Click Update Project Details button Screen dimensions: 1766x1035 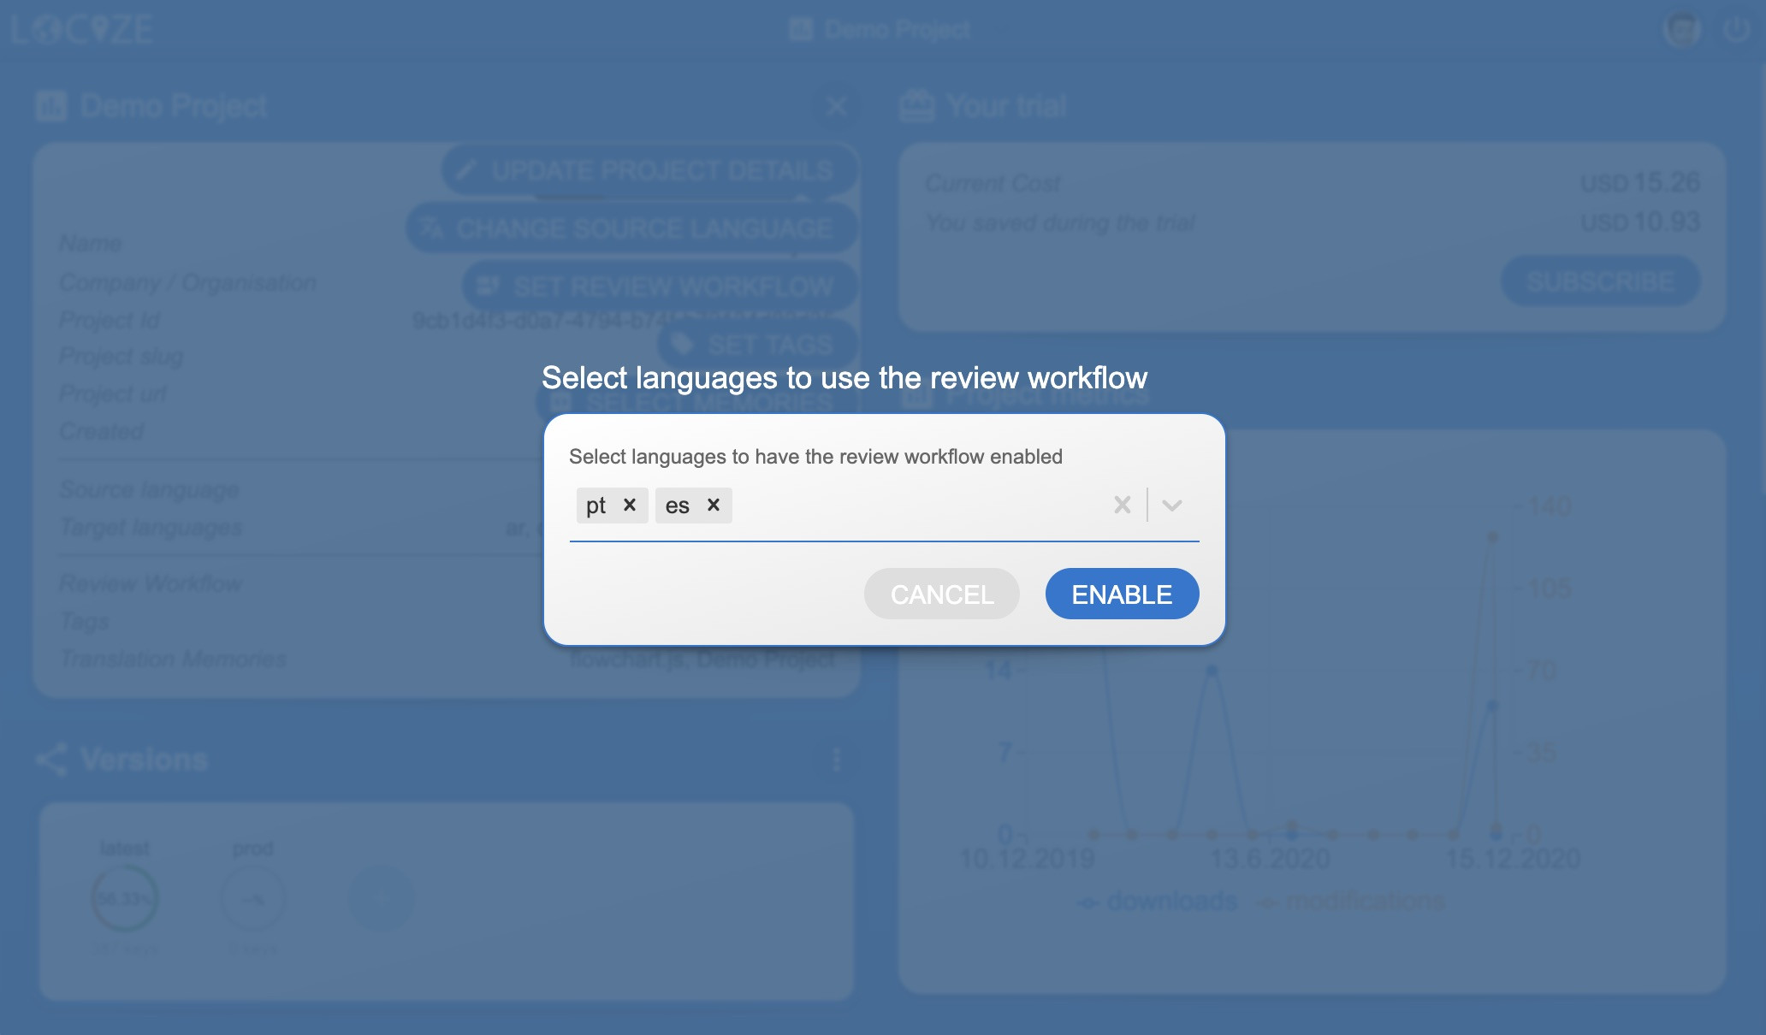(x=649, y=170)
